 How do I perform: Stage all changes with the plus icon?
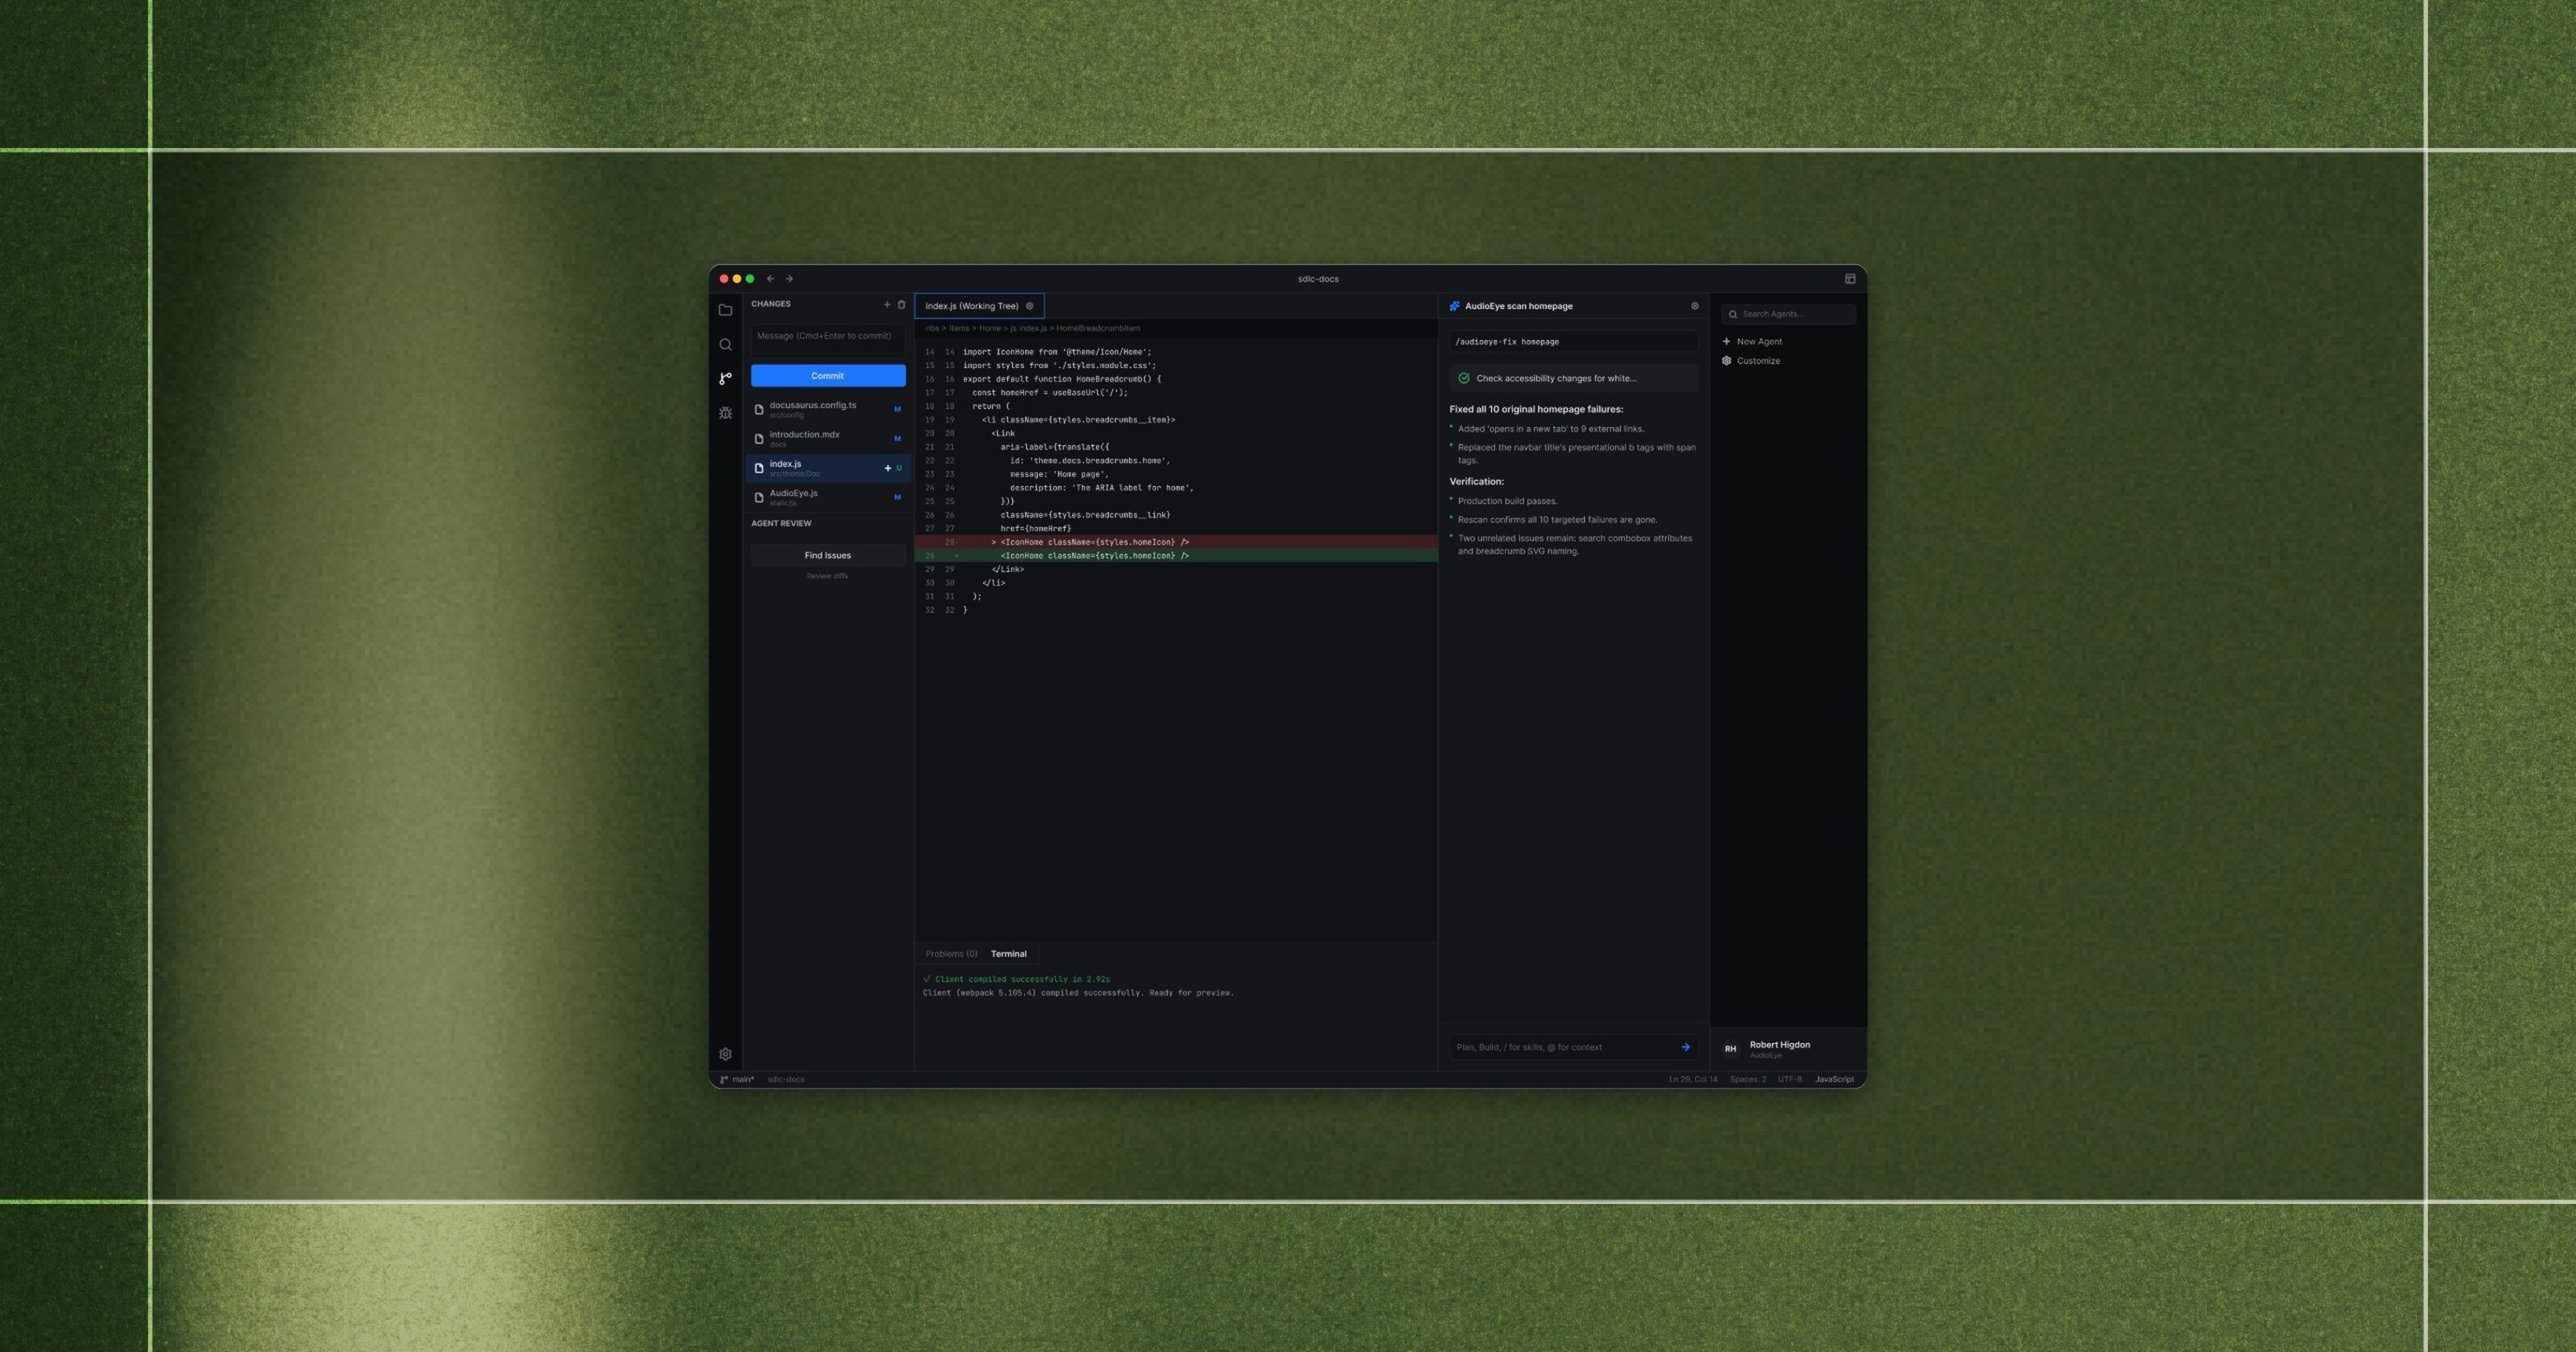tap(886, 304)
